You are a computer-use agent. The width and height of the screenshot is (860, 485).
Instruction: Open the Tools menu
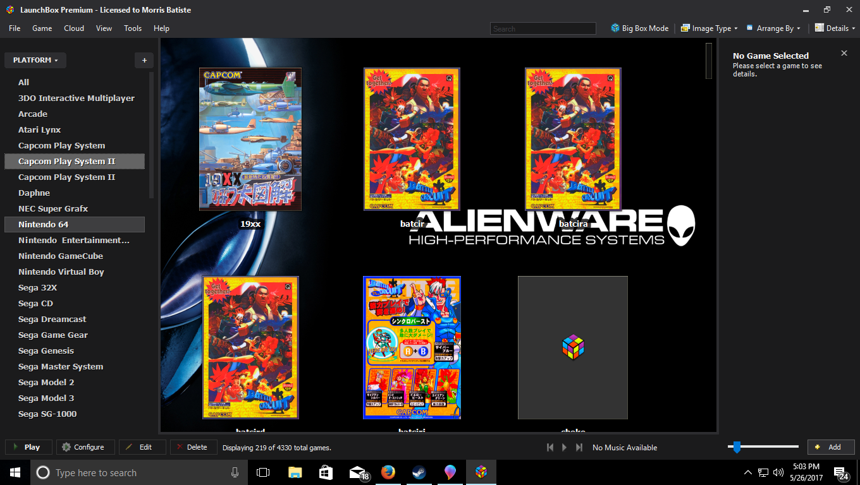133,28
